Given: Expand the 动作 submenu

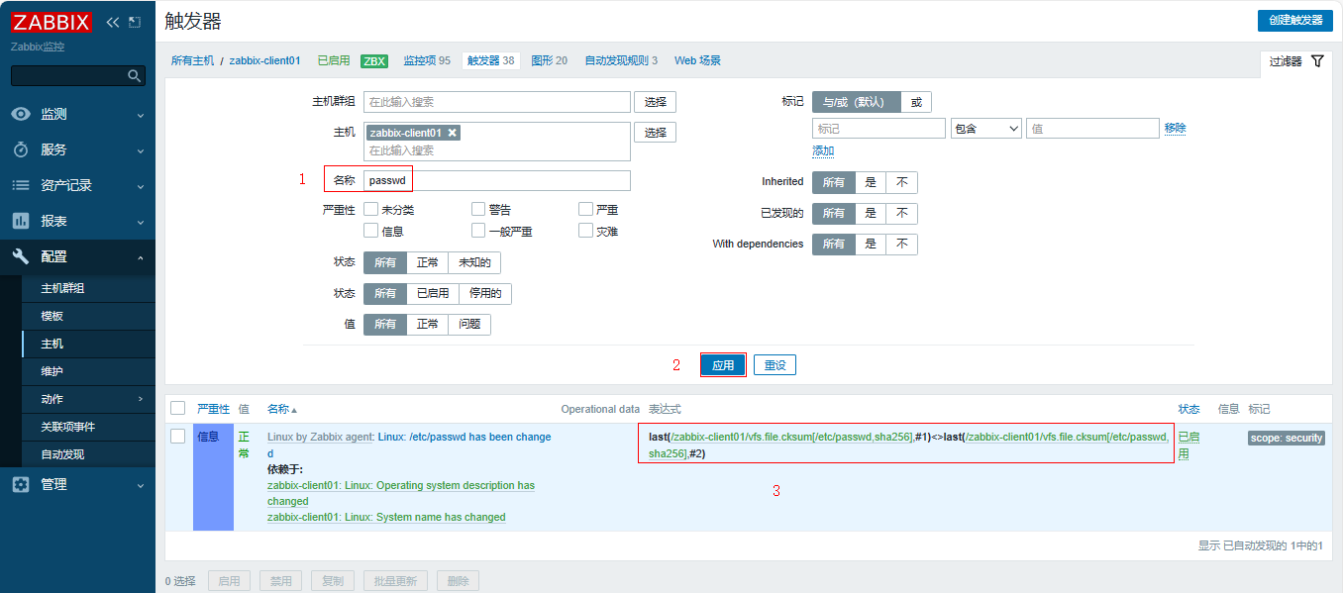Looking at the screenshot, I should point(141,399).
